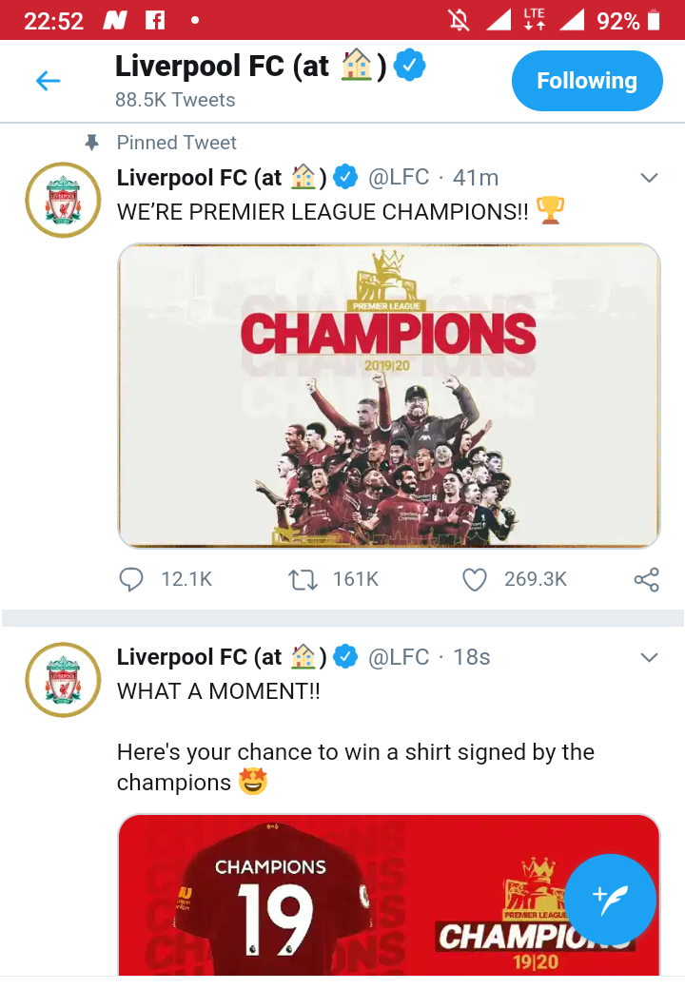685x989 pixels.
Task: Reply to the pinned champions tweet
Action: point(131,579)
